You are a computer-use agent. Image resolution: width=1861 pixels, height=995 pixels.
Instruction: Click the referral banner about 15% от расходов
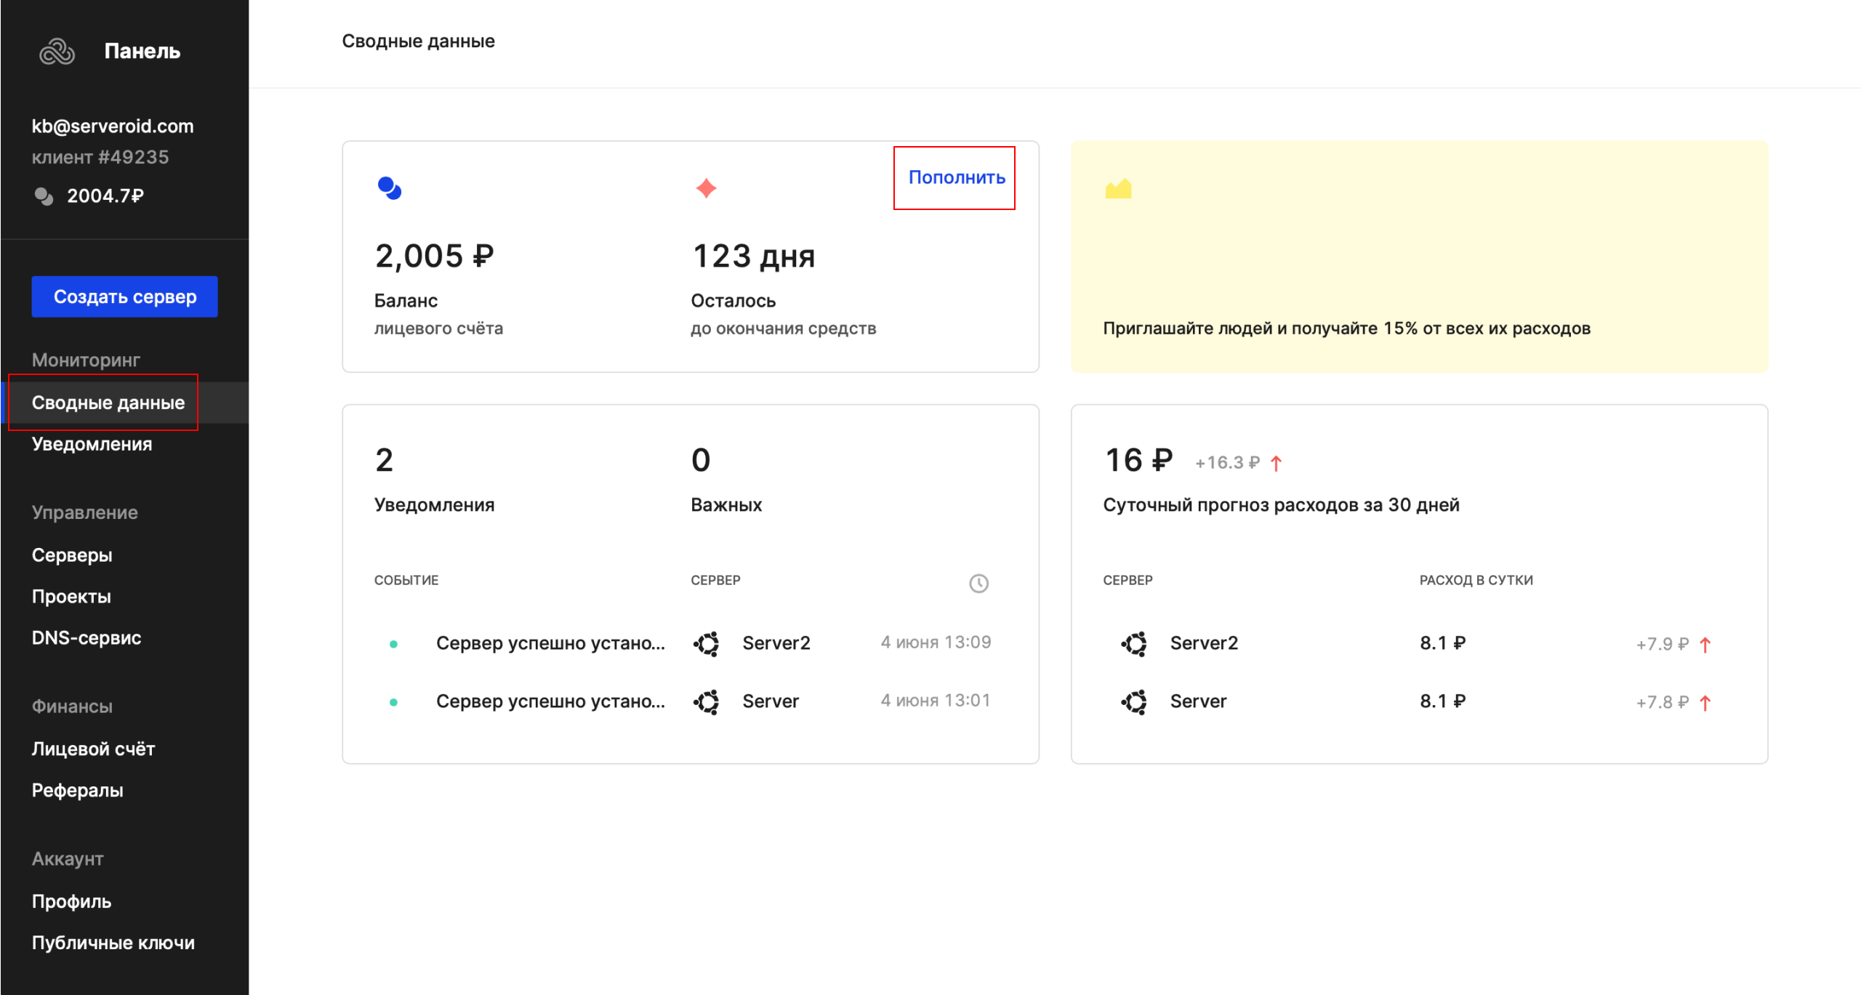[1419, 257]
